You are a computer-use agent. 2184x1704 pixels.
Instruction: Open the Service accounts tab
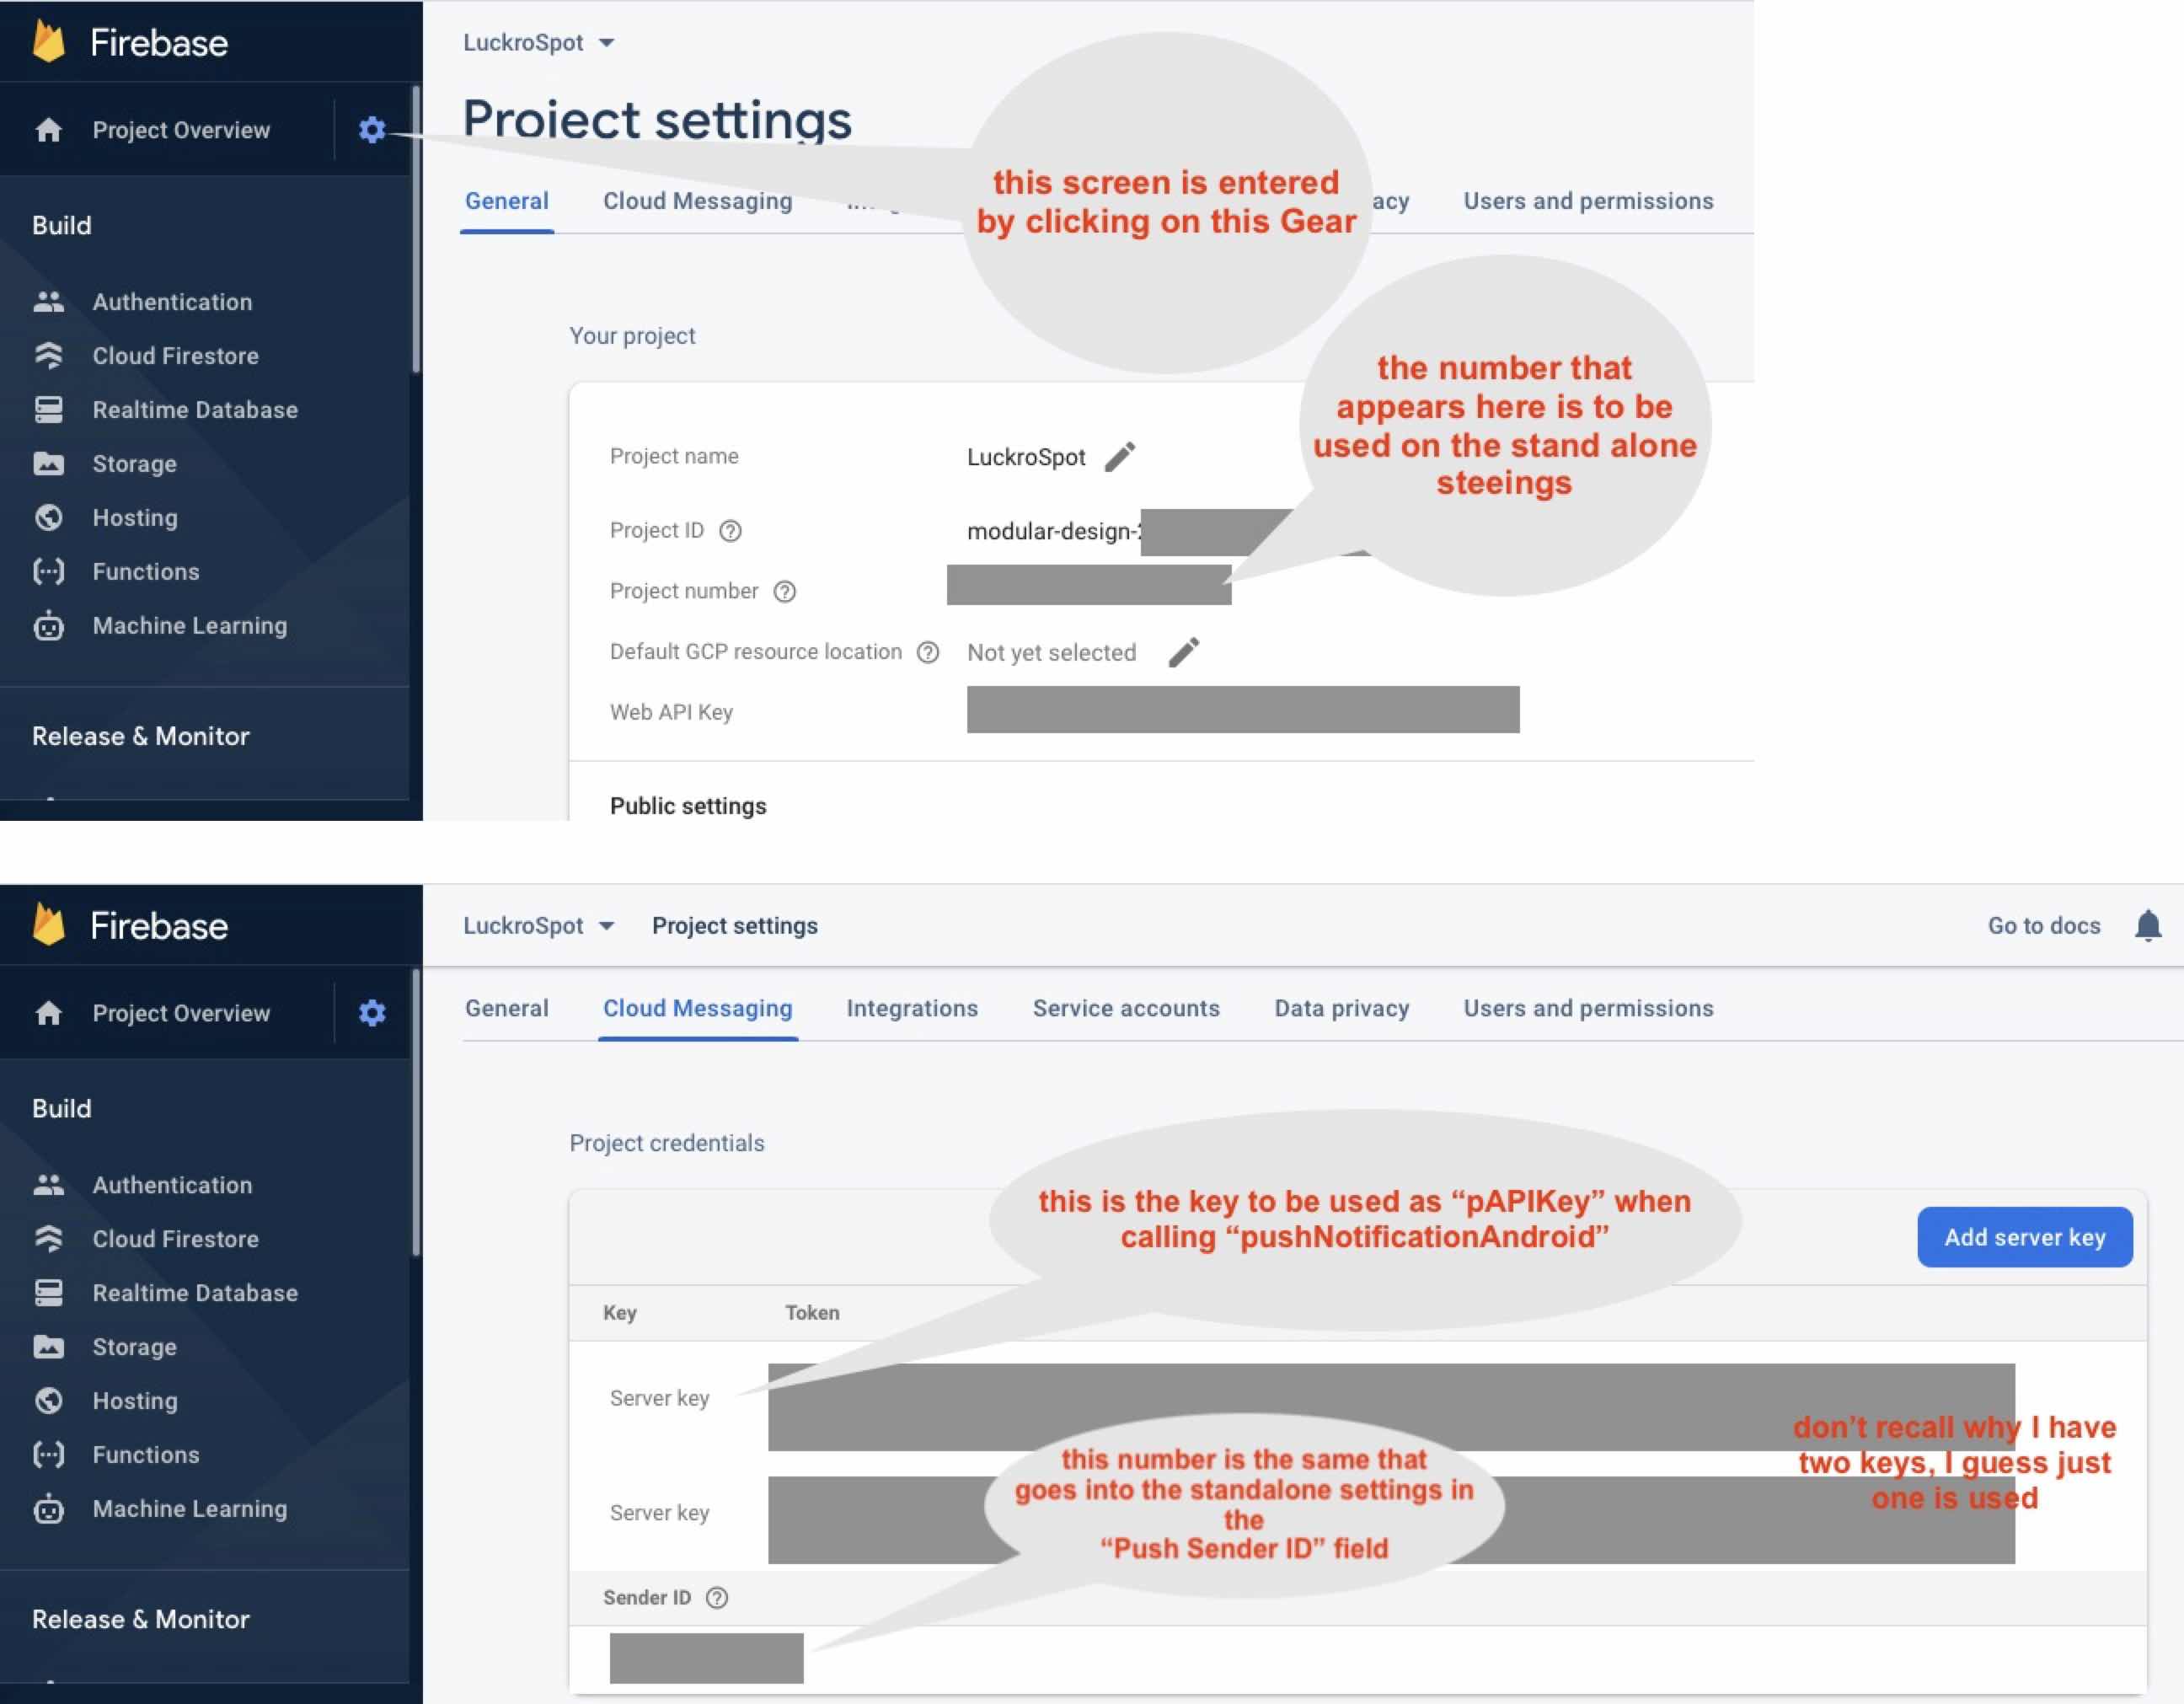[x=1126, y=1008]
